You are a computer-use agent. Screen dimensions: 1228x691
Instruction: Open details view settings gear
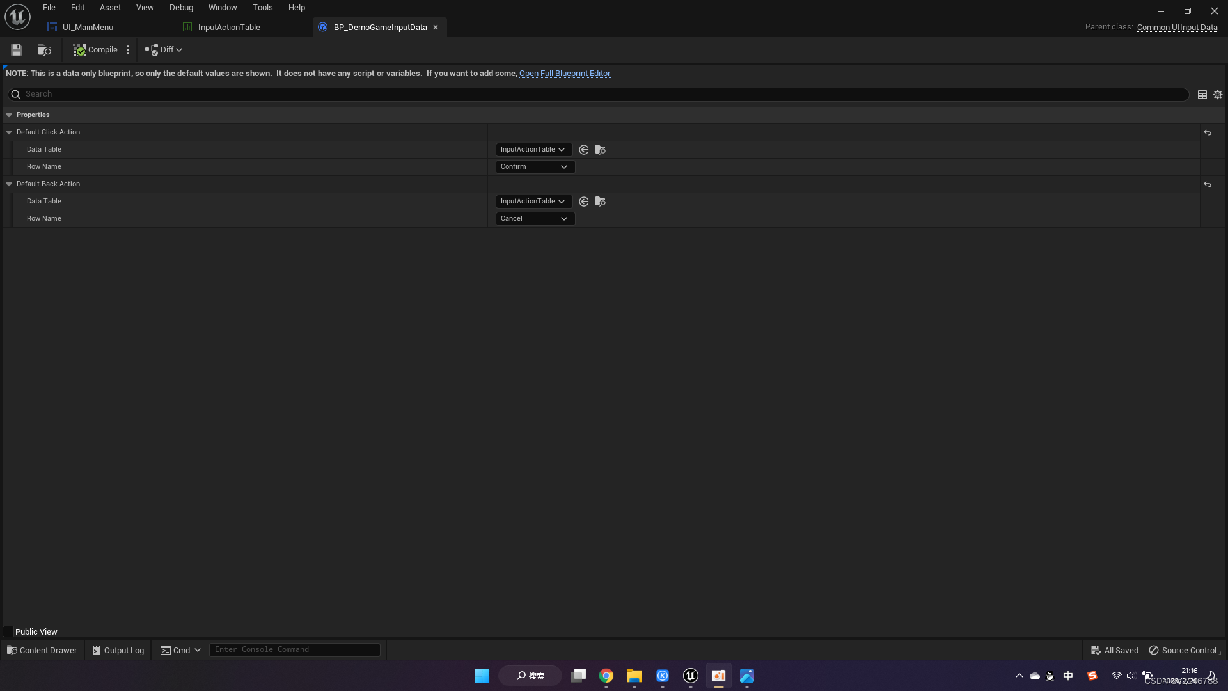[1218, 95]
